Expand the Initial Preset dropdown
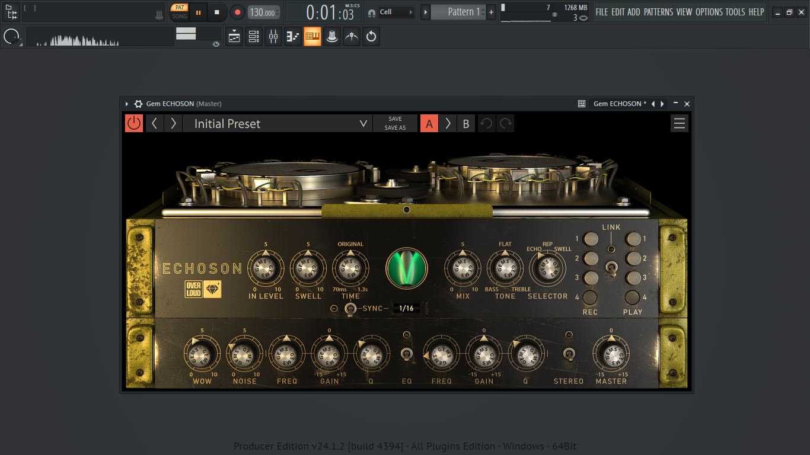This screenshot has width=810, height=455. [363, 123]
